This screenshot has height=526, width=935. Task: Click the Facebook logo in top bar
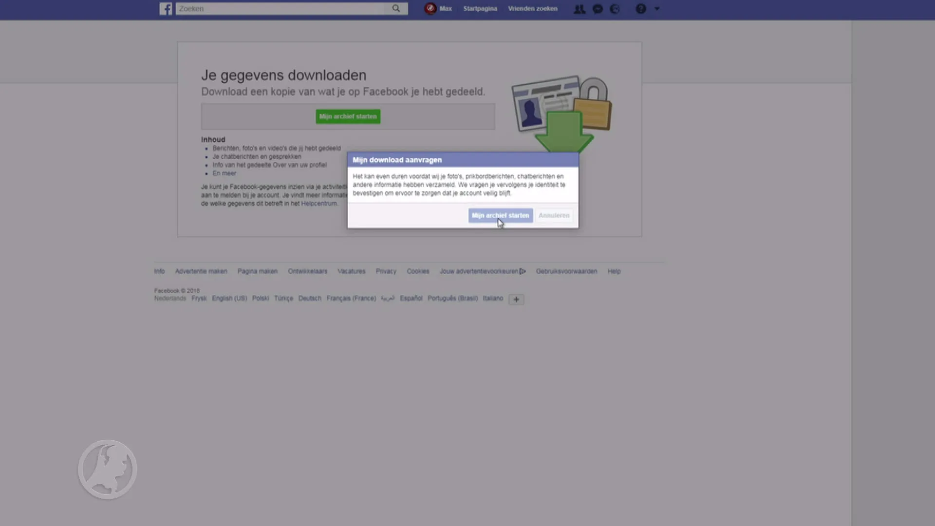(x=166, y=8)
